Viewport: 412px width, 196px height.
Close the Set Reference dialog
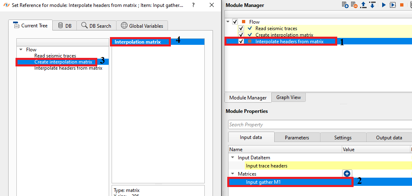click(x=212, y=5)
